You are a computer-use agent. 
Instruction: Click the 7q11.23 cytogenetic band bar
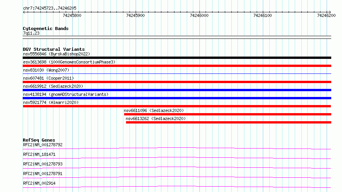177,37
